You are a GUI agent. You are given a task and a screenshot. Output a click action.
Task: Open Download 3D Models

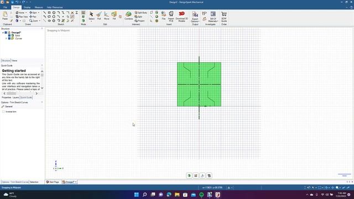(x=181, y=16)
